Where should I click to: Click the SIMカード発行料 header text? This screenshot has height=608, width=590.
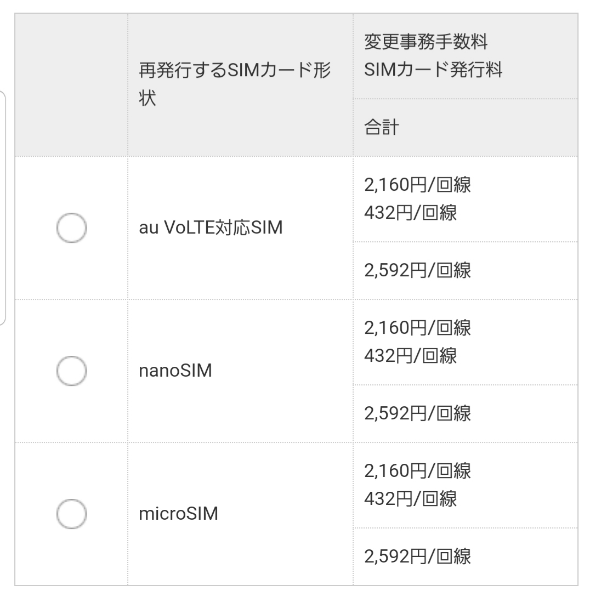click(x=433, y=70)
